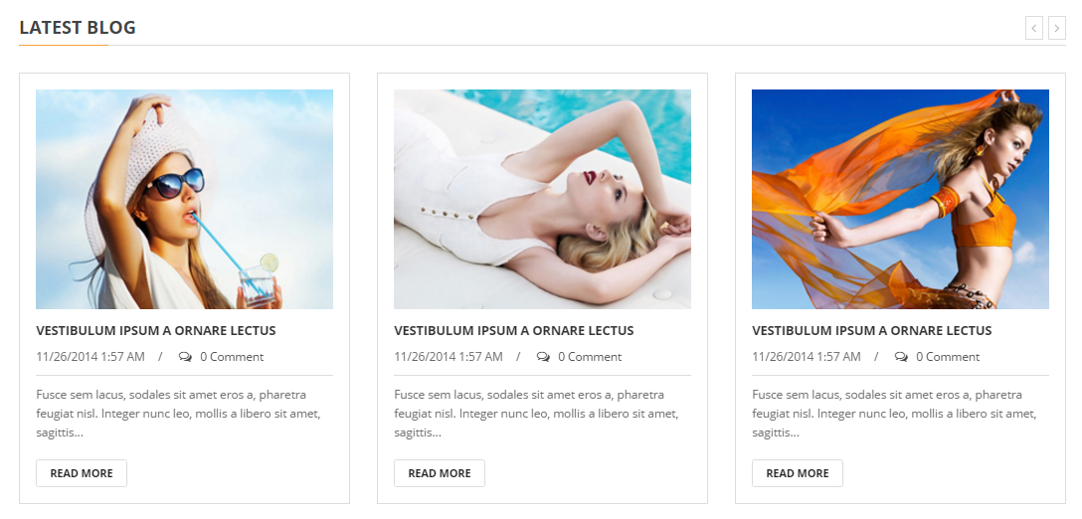1082x519 pixels.
Task: Click READ MORE on the middle post
Action: click(440, 473)
